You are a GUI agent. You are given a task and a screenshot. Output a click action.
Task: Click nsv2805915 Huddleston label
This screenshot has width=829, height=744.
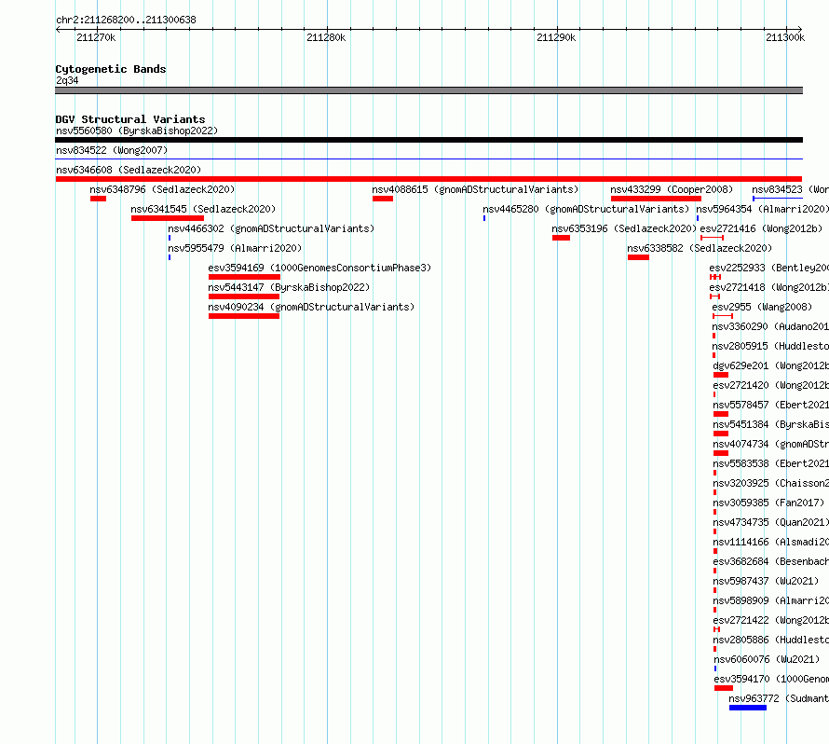(x=770, y=346)
